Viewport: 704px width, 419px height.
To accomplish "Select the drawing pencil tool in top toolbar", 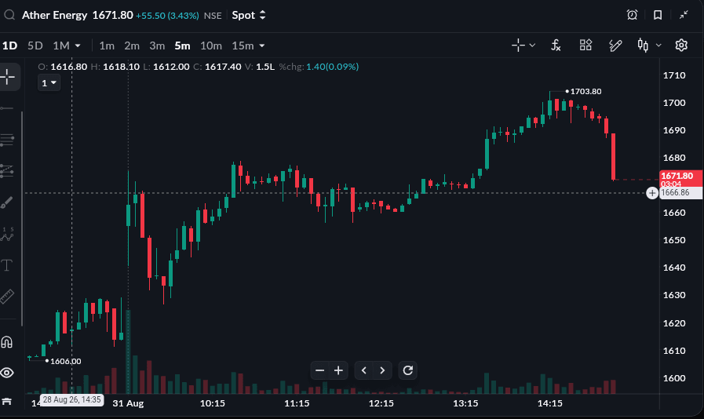I will point(615,46).
